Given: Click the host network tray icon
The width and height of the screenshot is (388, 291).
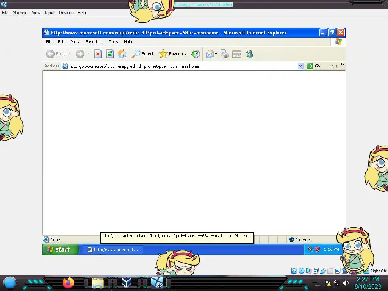Looking at the screenshot, I should pyautogui.click(x=337, y=283).
